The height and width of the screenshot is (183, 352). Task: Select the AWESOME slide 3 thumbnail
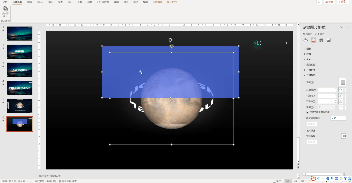click(20, 70)
